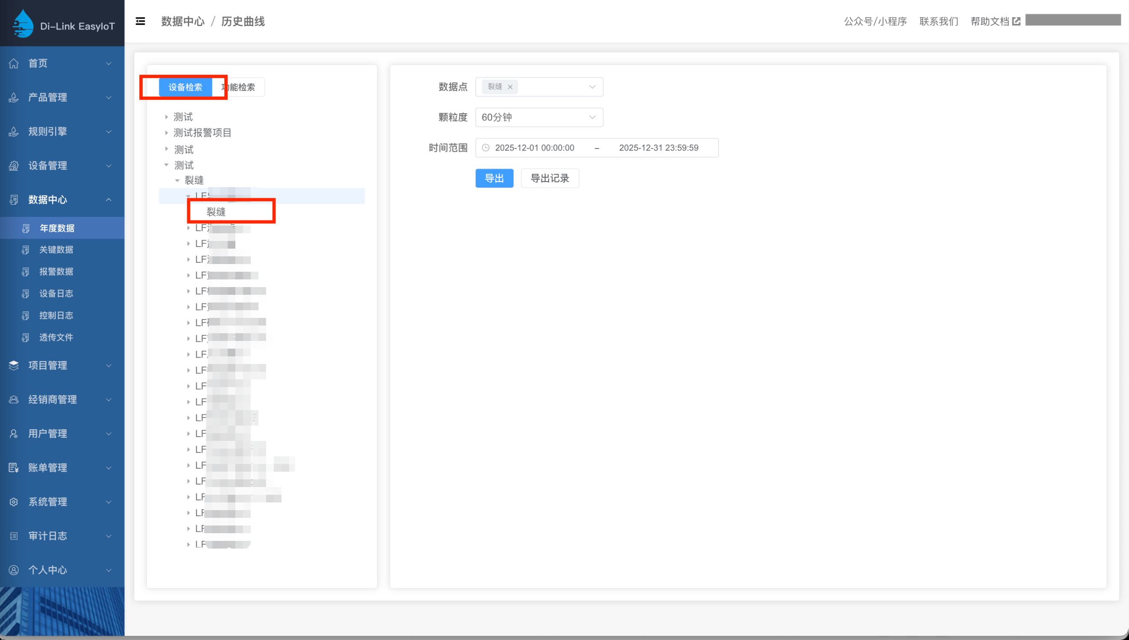Select the 裂缝 leaf tree item
Image resolution: width=1129 pixels, height=640 pixels.
(x=216, y=212)
